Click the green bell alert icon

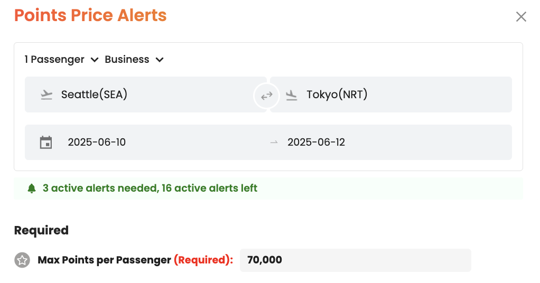(32, 188)
